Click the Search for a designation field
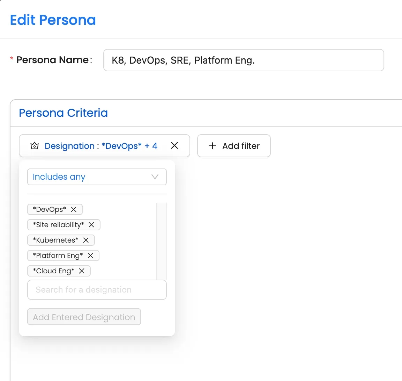 point(97,290)
